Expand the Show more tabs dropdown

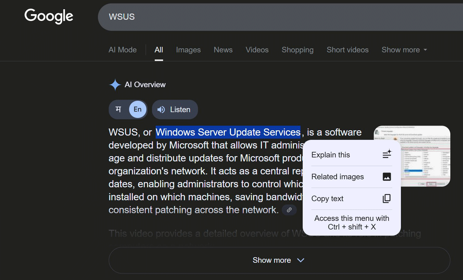pyautogui.click(x=404, y=50)
